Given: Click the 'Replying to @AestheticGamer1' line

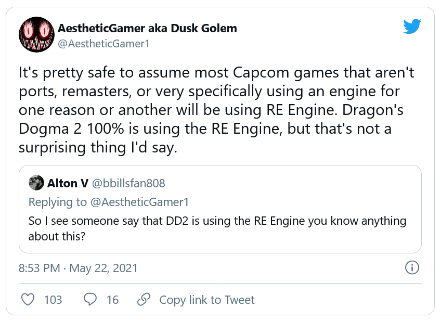Looking at the screenshot, I should [109, 202].
